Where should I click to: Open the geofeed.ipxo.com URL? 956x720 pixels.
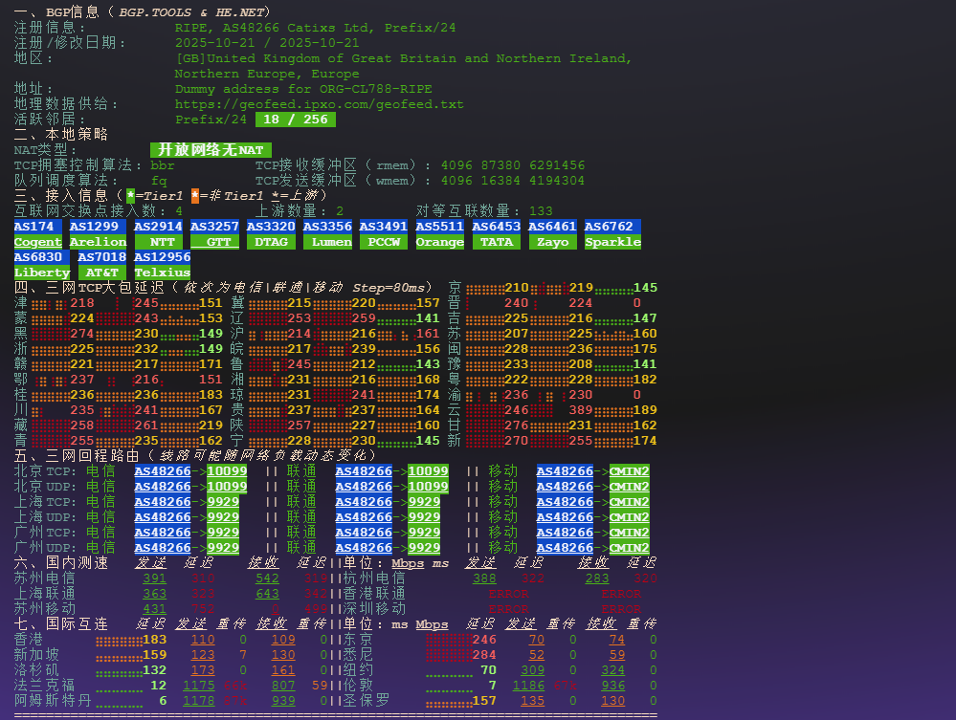point(319,104)
